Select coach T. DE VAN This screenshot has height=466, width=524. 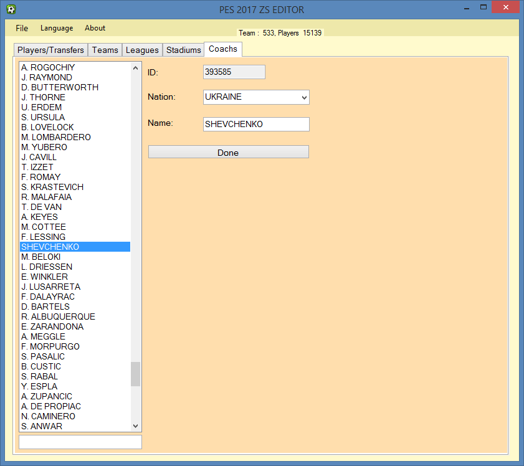pyautogui.click(x=75, y=207)
